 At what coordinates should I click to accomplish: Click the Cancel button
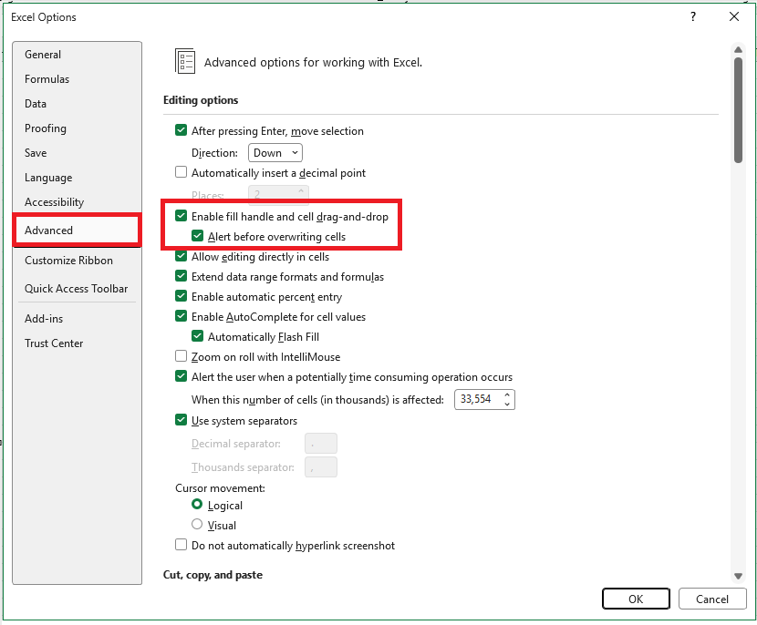click(x=712, y=599)
